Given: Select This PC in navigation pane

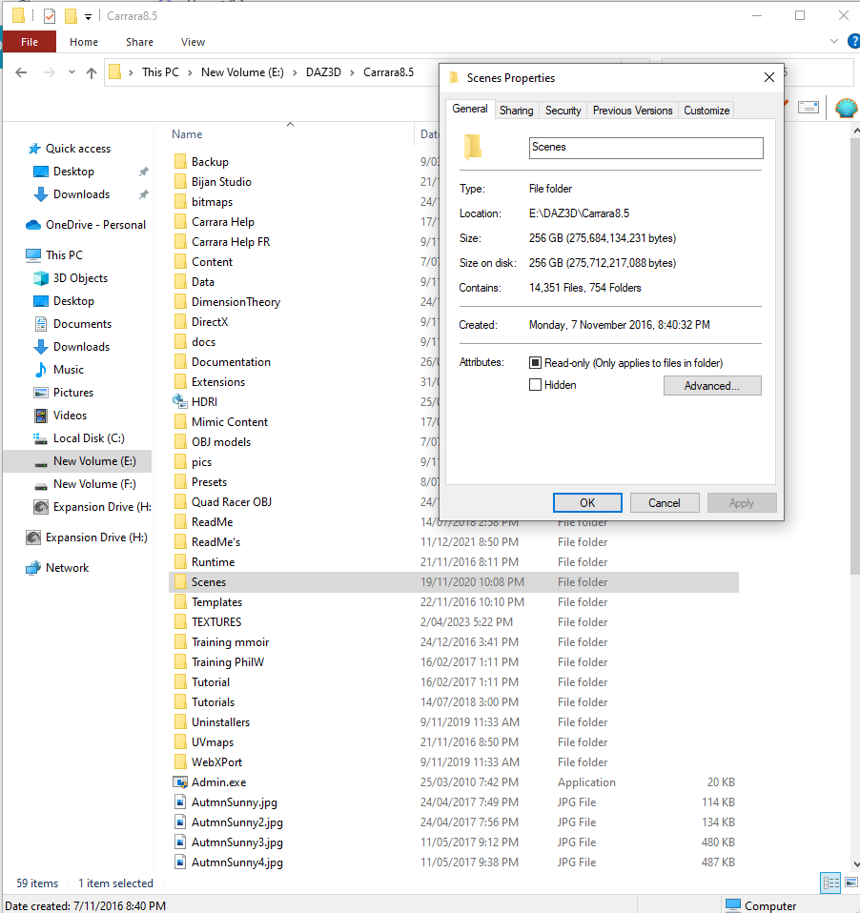Looking at the screenshot, I should click(64, 255).
